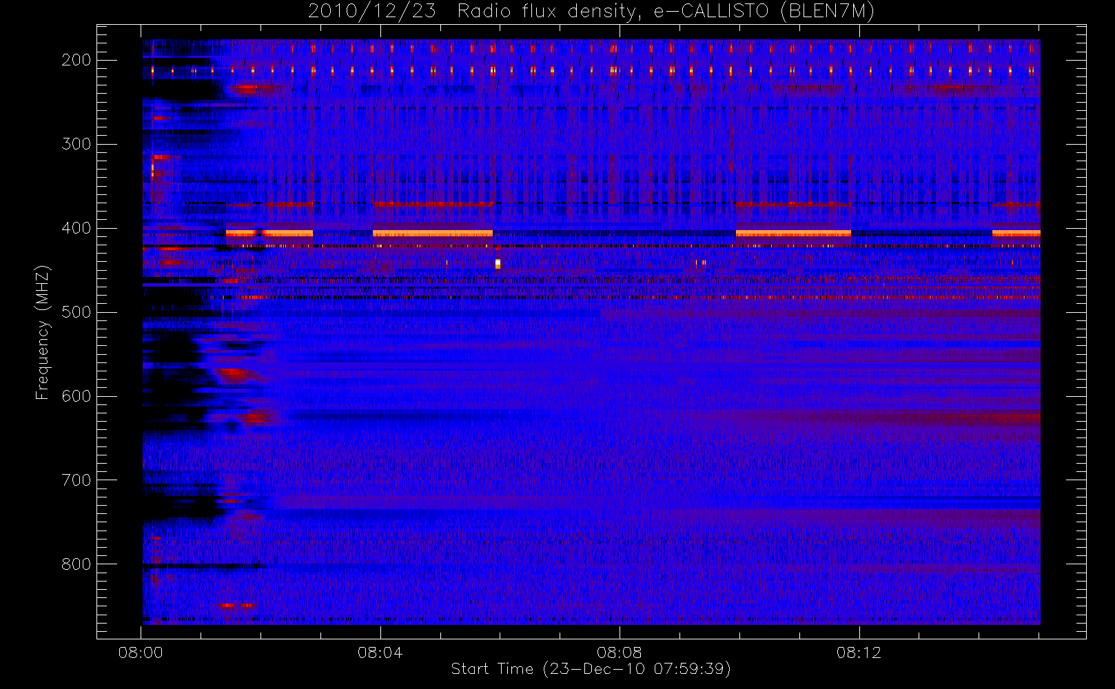Click the 600 frequency axis label
Viewport: 1115px width, 689px height.
(x=76, y=396)
